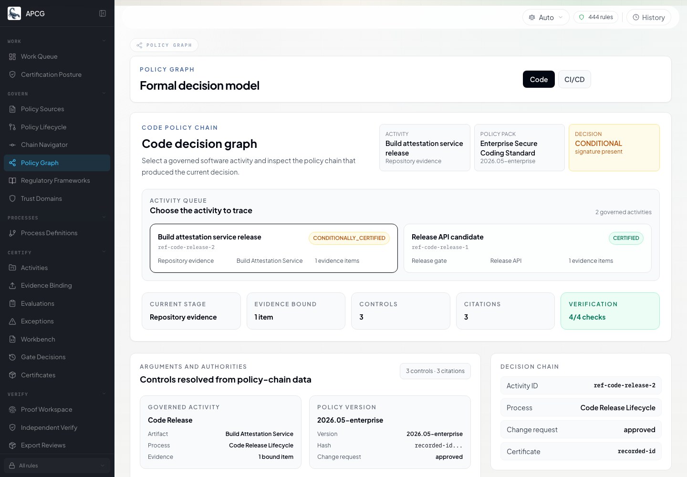Screen dimensions: 687x477
Task: Click Export Reviews icon
Action: click(x=12, y=446)
